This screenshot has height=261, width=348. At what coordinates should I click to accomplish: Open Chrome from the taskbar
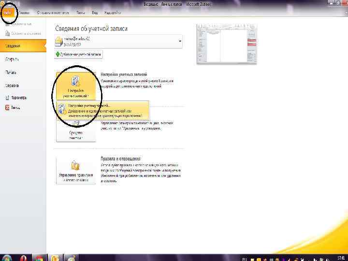pyautogui.click(x=39, y=258)
